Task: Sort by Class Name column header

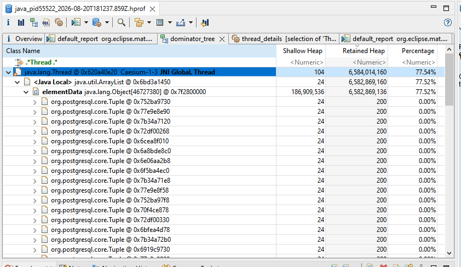Action: click(x=140, y=51)
